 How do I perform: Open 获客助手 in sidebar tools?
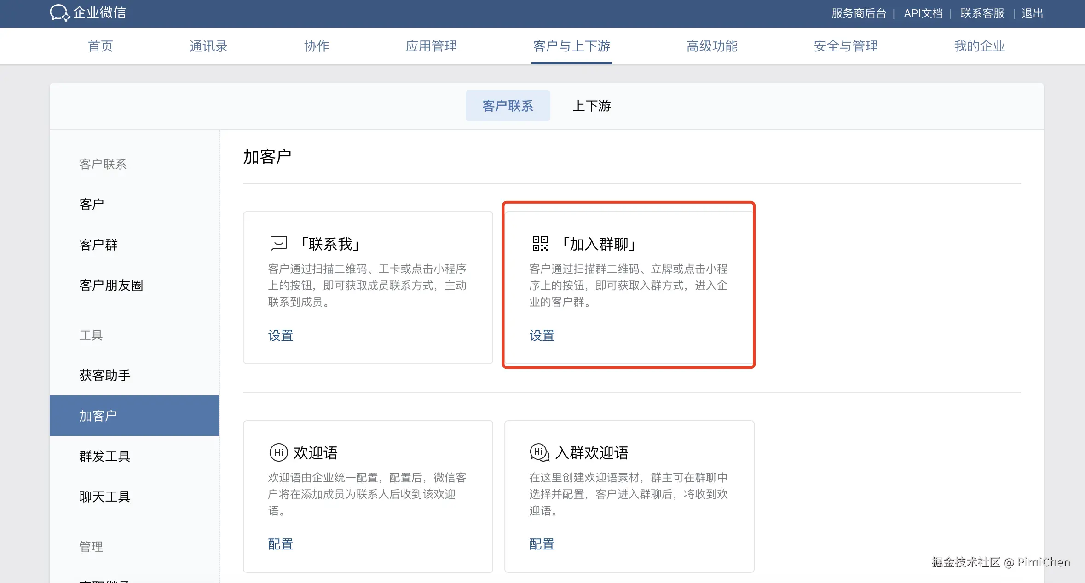coord(105,376)
